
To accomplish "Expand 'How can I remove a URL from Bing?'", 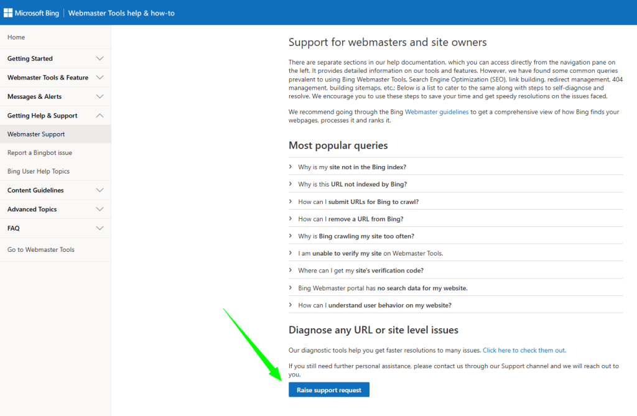I will [x=351, y=219].
